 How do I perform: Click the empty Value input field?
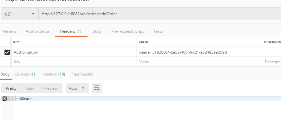(x=199, y=62)
